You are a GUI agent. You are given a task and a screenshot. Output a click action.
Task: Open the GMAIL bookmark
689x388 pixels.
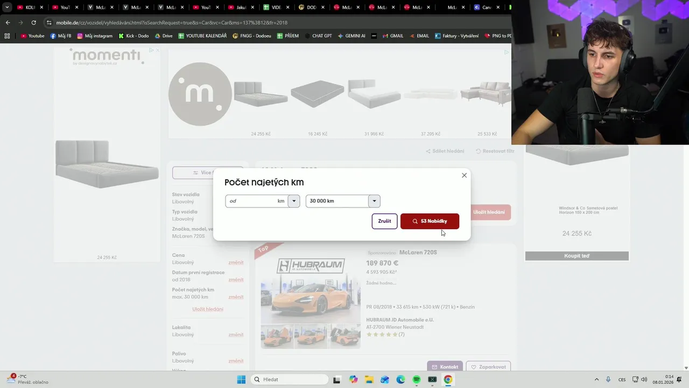tap(392, 36)
